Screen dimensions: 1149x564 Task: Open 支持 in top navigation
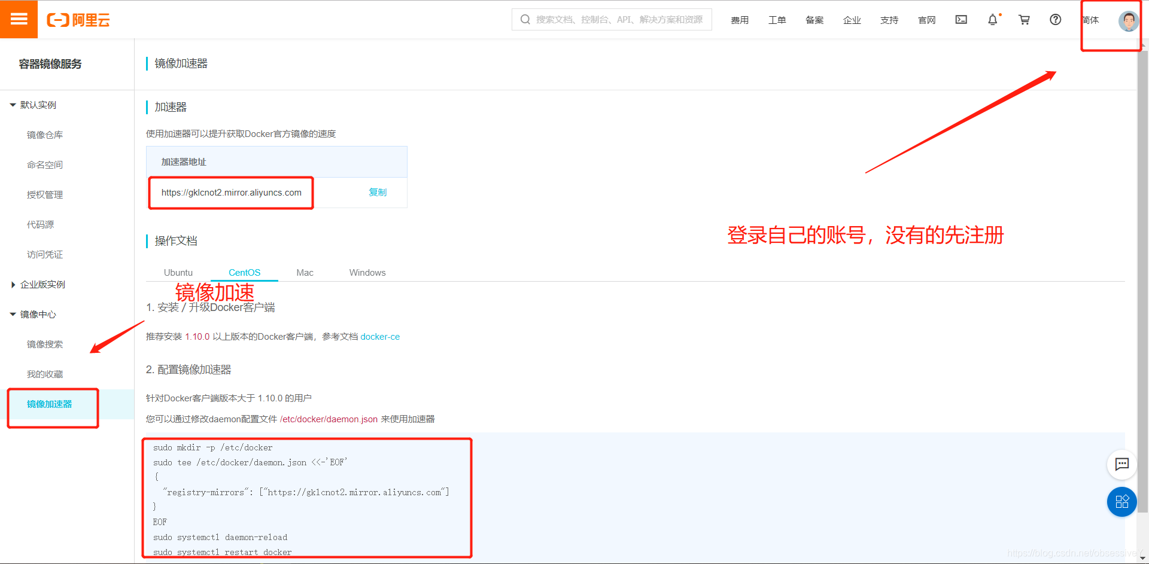coord(889,20)
